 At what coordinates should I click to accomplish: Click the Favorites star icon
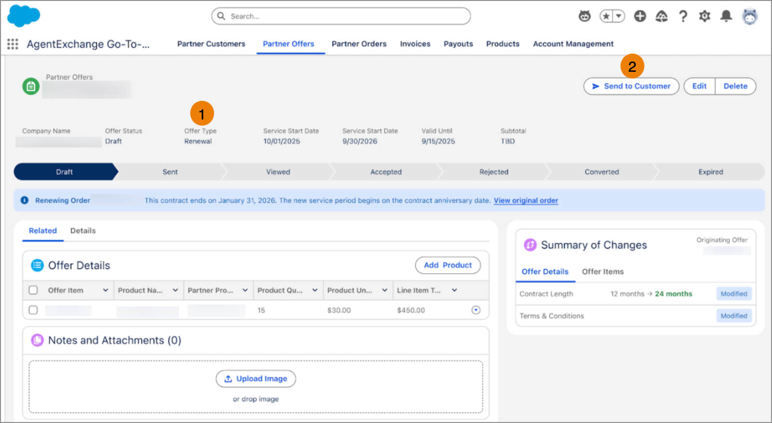click(x=606, y=16)
